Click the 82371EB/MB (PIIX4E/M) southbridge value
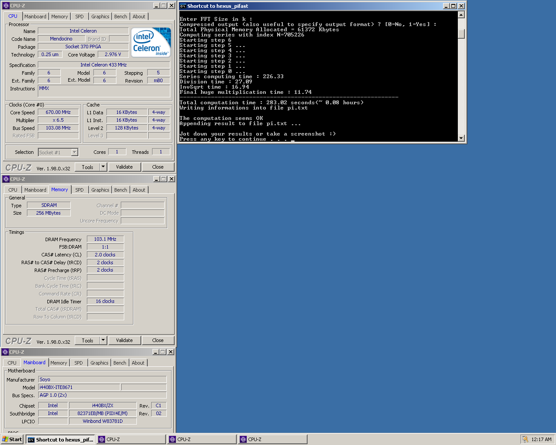The image size is (556, 445). tap(103, 413)
